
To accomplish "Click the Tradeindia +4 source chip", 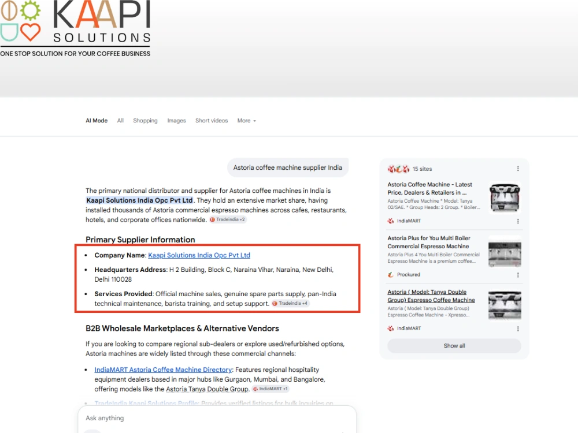I will [x=290, y=304].
